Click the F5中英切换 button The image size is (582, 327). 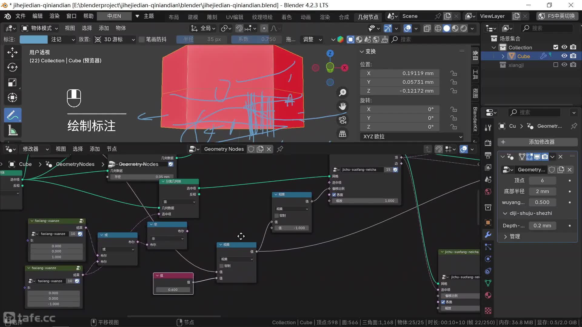click(557, 16)
